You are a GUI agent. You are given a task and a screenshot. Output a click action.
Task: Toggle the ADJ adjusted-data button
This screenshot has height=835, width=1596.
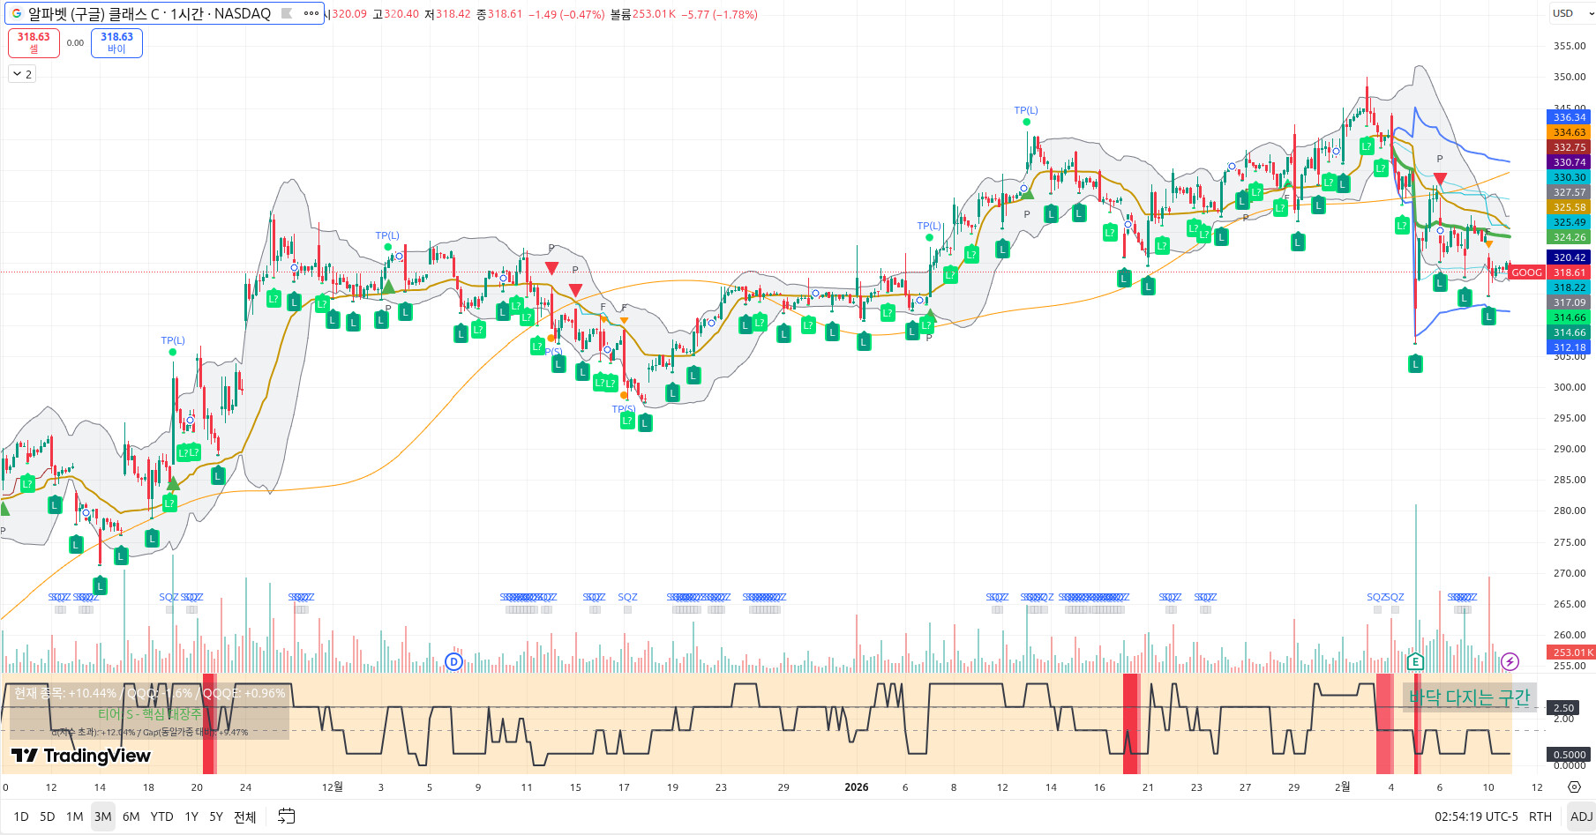pos(1581,816)
